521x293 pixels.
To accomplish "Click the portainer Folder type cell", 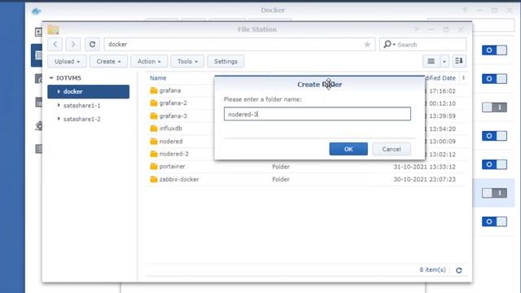I will [281, 167].
